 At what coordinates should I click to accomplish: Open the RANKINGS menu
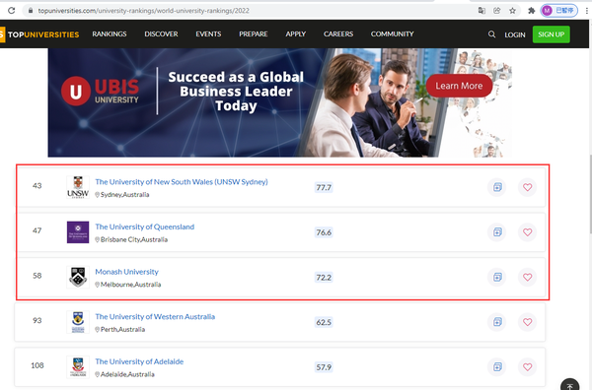tap(110, 33)
